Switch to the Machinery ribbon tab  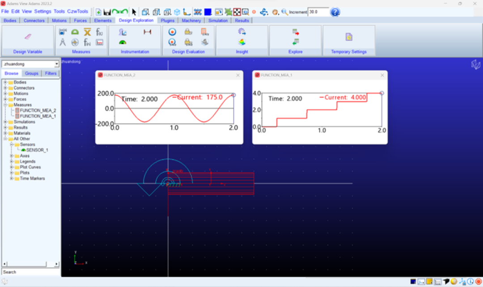click(191, 20)
